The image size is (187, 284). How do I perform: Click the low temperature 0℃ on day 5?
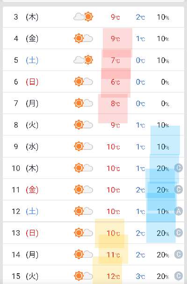point(140,60)
